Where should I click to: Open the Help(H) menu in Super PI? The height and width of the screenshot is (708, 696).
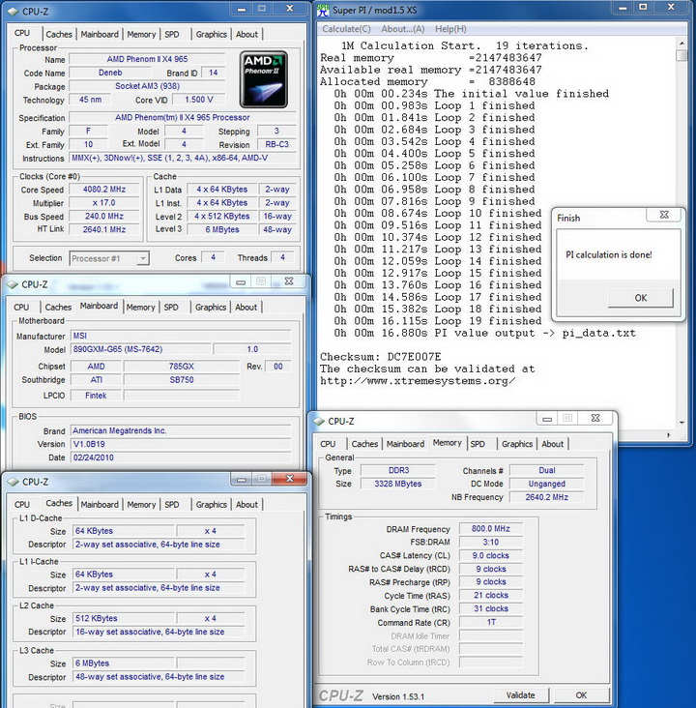coord(450,29)
